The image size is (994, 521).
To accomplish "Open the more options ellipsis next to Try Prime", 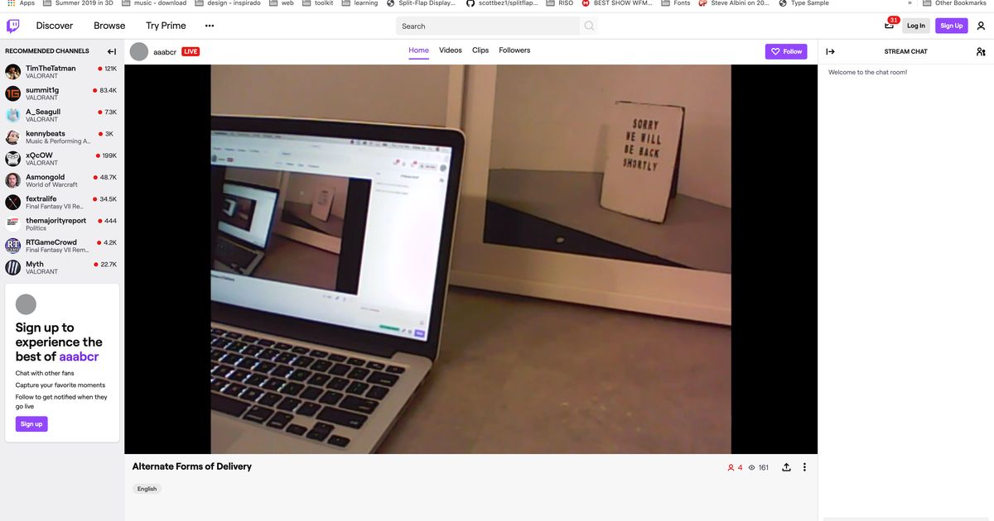I will (x=209, y=26).
